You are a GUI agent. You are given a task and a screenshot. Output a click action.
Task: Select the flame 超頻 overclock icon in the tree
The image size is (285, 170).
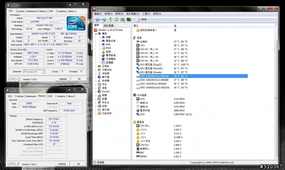tap(103, 51)
